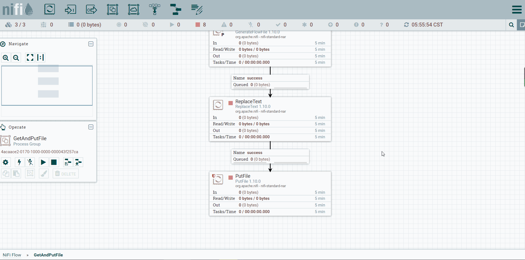Image resolution: width=525 pixels, height=260 pixels.
Task: Click the fit-to-screen zoom icon
Action: click(30, 57)
